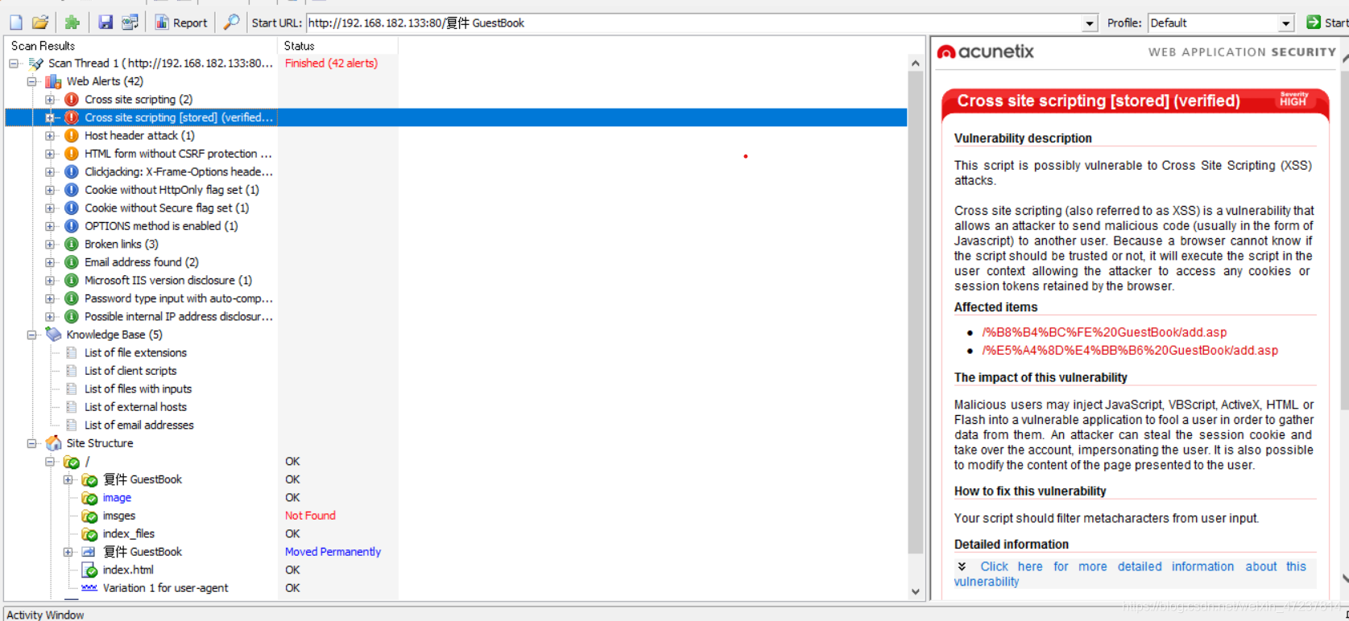Screen dimensions: 1349x621
Task: Click orange alert icon of Host header attack
Action: pyautogui.click(x=72, y=136)
